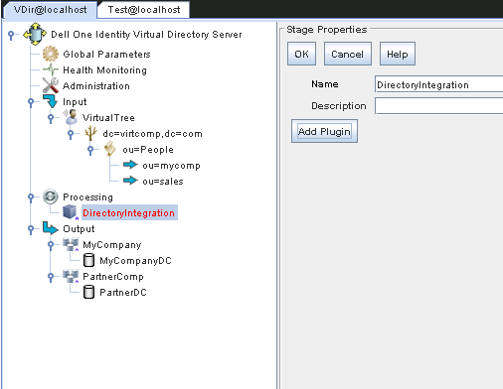This screenshot has height=389, width=503.
Task: Select the Health Monitoring pulse icon
Action: click(x=51, y=69)
